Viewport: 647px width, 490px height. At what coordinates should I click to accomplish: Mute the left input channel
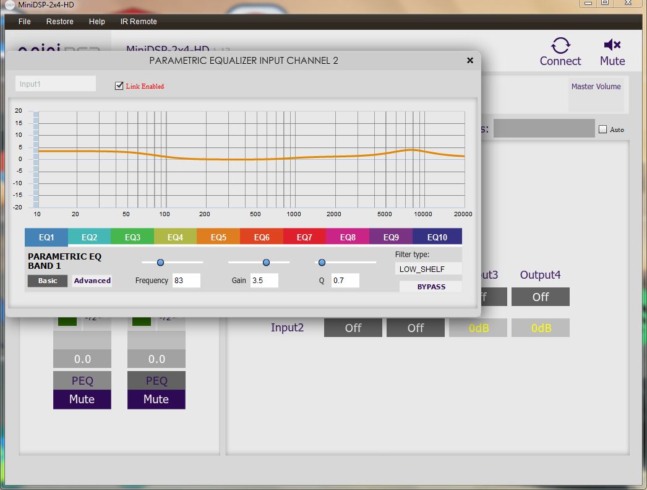pyautogui.click(x=82, y=399)
